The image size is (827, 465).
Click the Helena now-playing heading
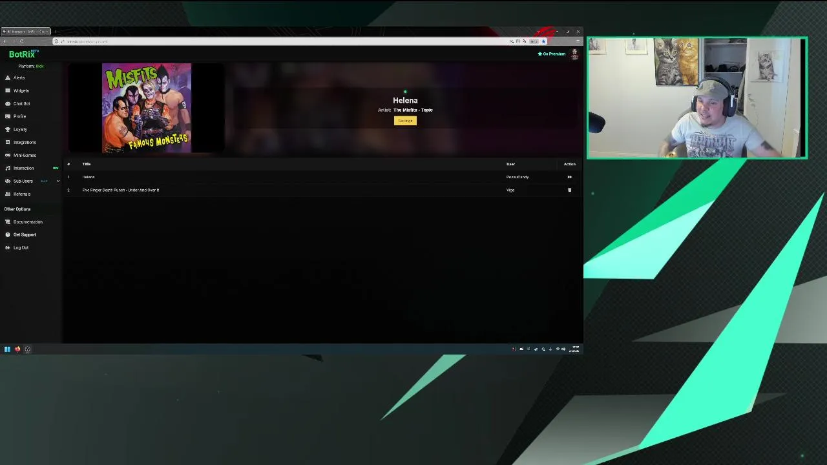(x=405, y=100)
